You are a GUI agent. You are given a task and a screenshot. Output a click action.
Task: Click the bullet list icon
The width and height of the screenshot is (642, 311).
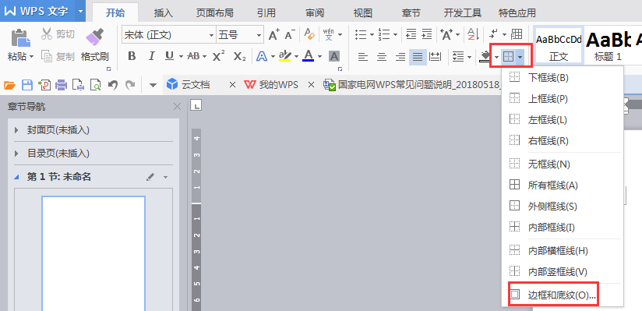pyautogui.click(x=361, y=35)
